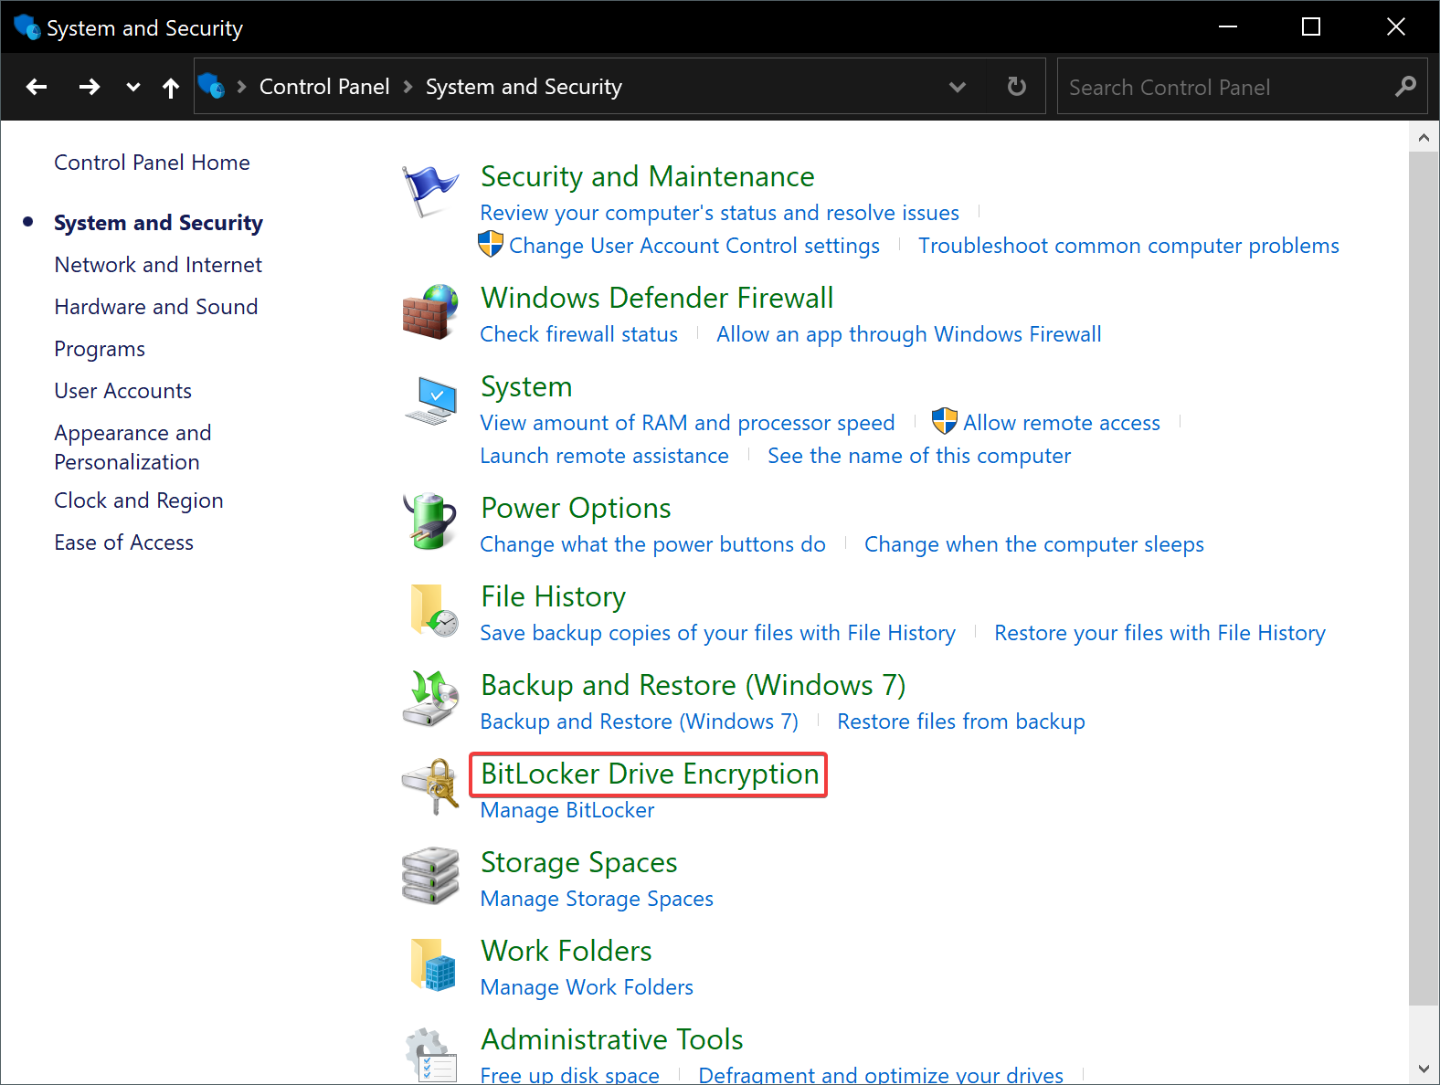Screen dimensions: 1440x1085
Task: Click the Work Folders icon
Action: tap(433, 964)
